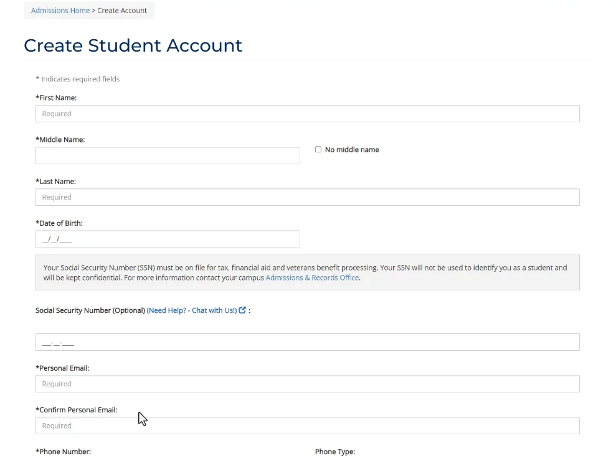Click the external link icon beside the chat link
The width and height of the screenshot is (616, 459).
[242, 310]
